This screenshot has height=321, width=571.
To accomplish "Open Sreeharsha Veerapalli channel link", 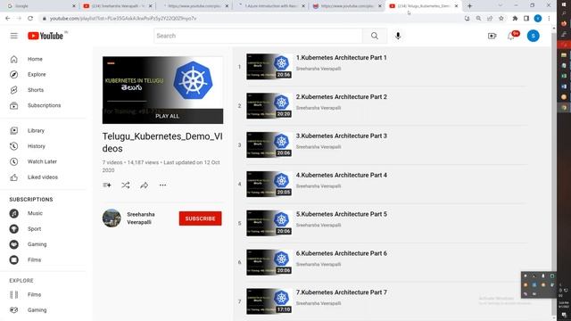I will tap(141, 218).
